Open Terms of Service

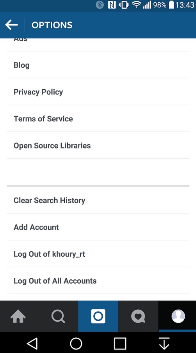pos(98,119)
